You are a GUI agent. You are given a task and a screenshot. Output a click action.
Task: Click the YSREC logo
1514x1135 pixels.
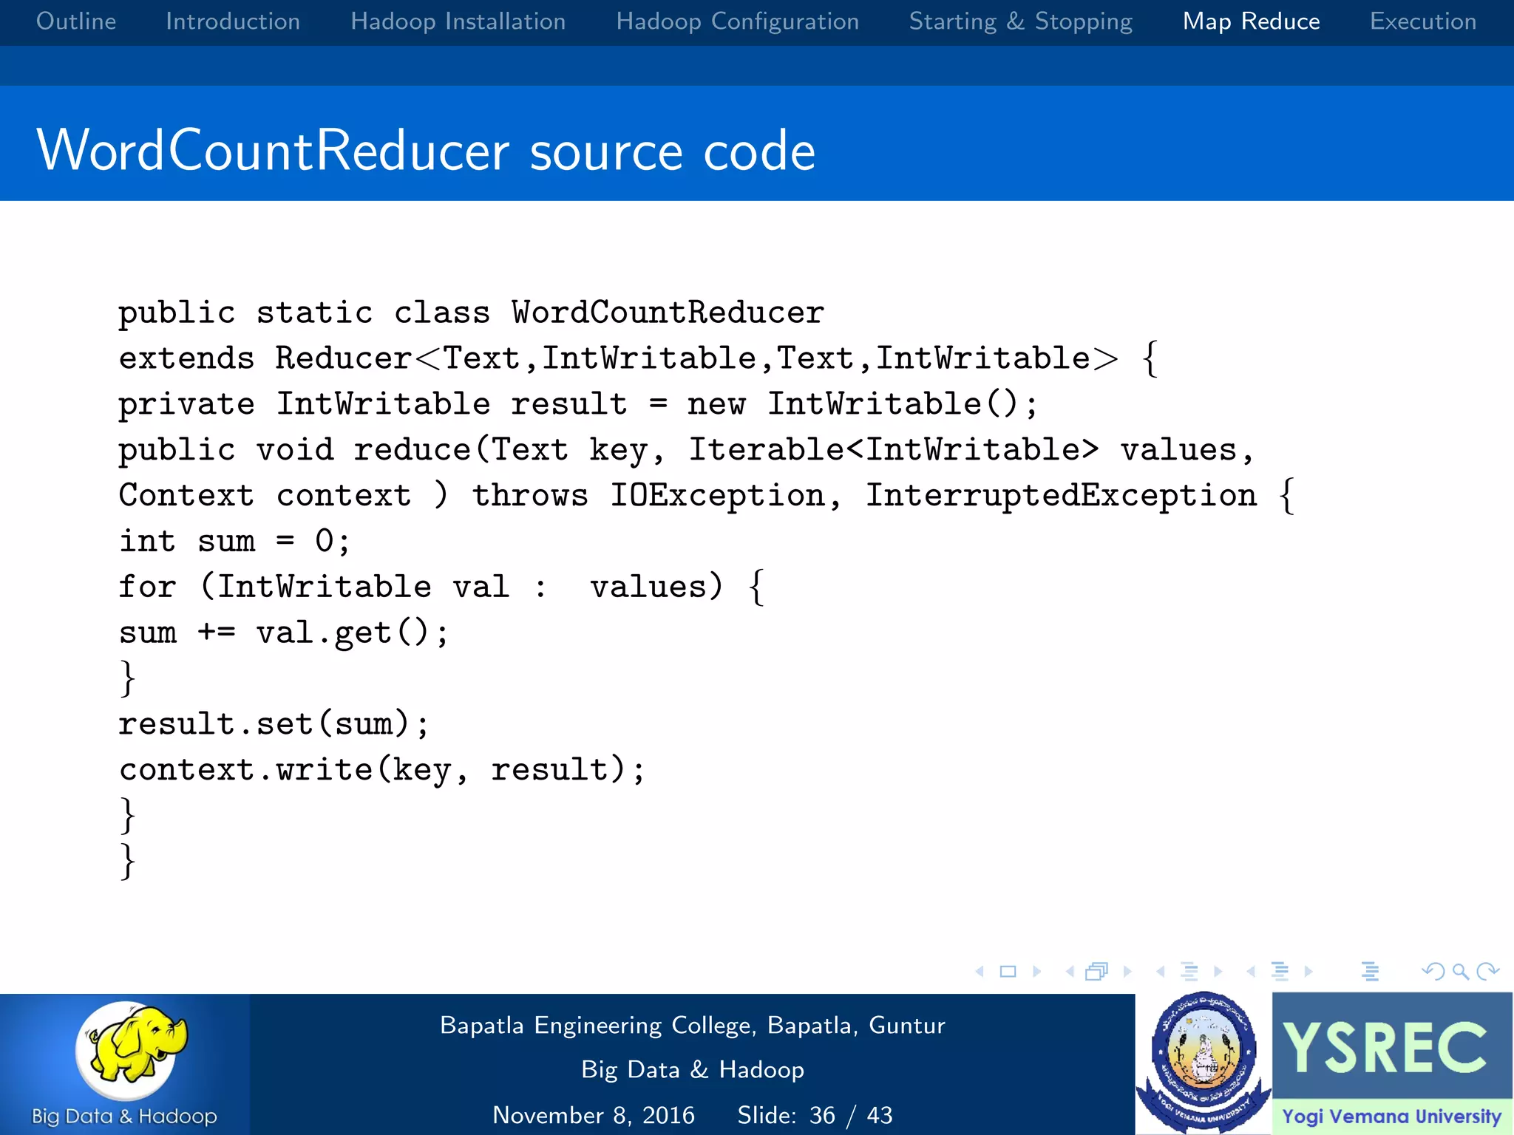1385,1047
